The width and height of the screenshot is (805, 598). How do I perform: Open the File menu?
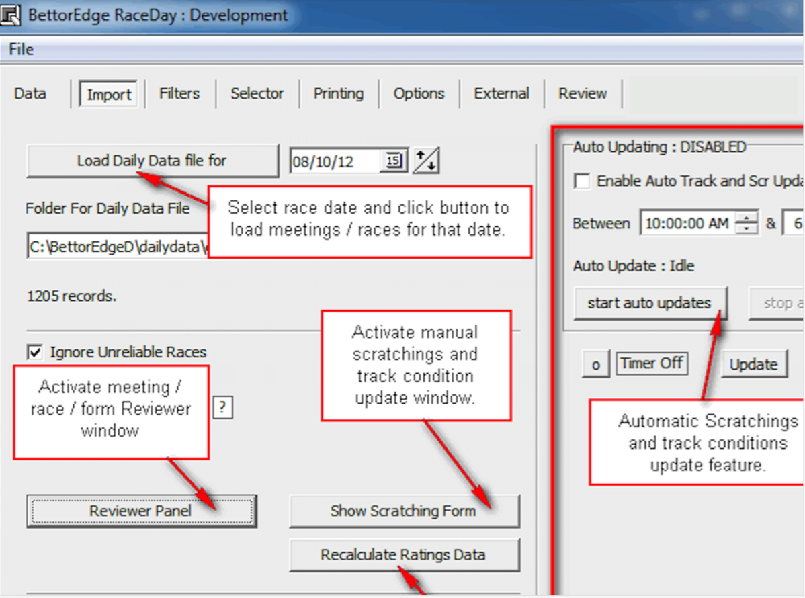pyautogui.click(x=21, y=50)
